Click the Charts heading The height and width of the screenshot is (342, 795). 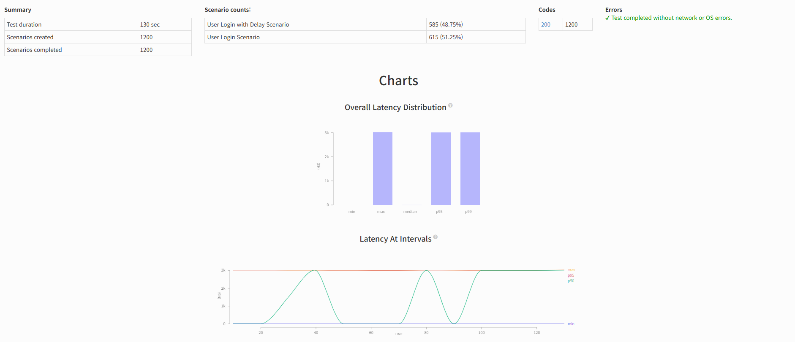click(x=398, y=81)
